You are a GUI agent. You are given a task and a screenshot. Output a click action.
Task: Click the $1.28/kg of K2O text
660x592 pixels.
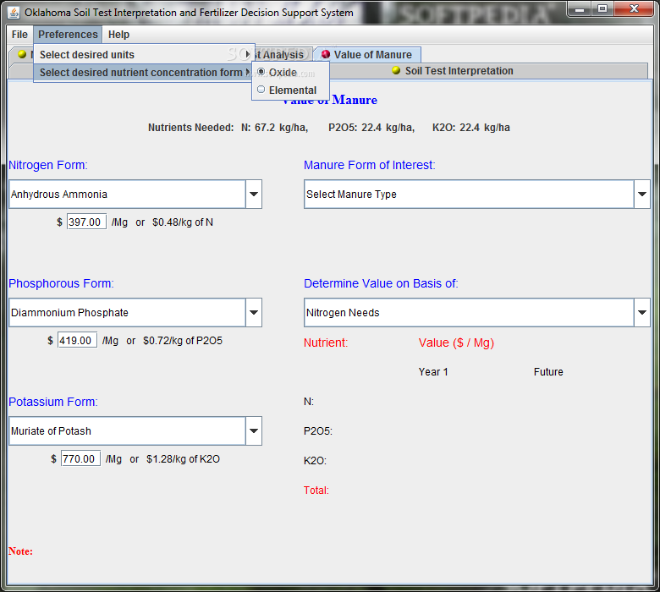coord(183,459)
